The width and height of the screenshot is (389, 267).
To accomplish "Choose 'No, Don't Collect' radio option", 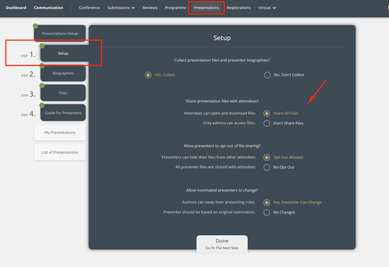I will [267, 75].
